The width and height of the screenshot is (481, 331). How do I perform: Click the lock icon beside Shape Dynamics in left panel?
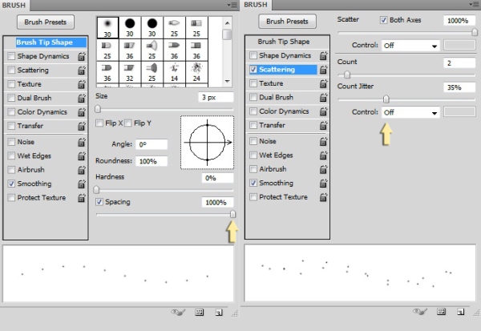point(82,57)
